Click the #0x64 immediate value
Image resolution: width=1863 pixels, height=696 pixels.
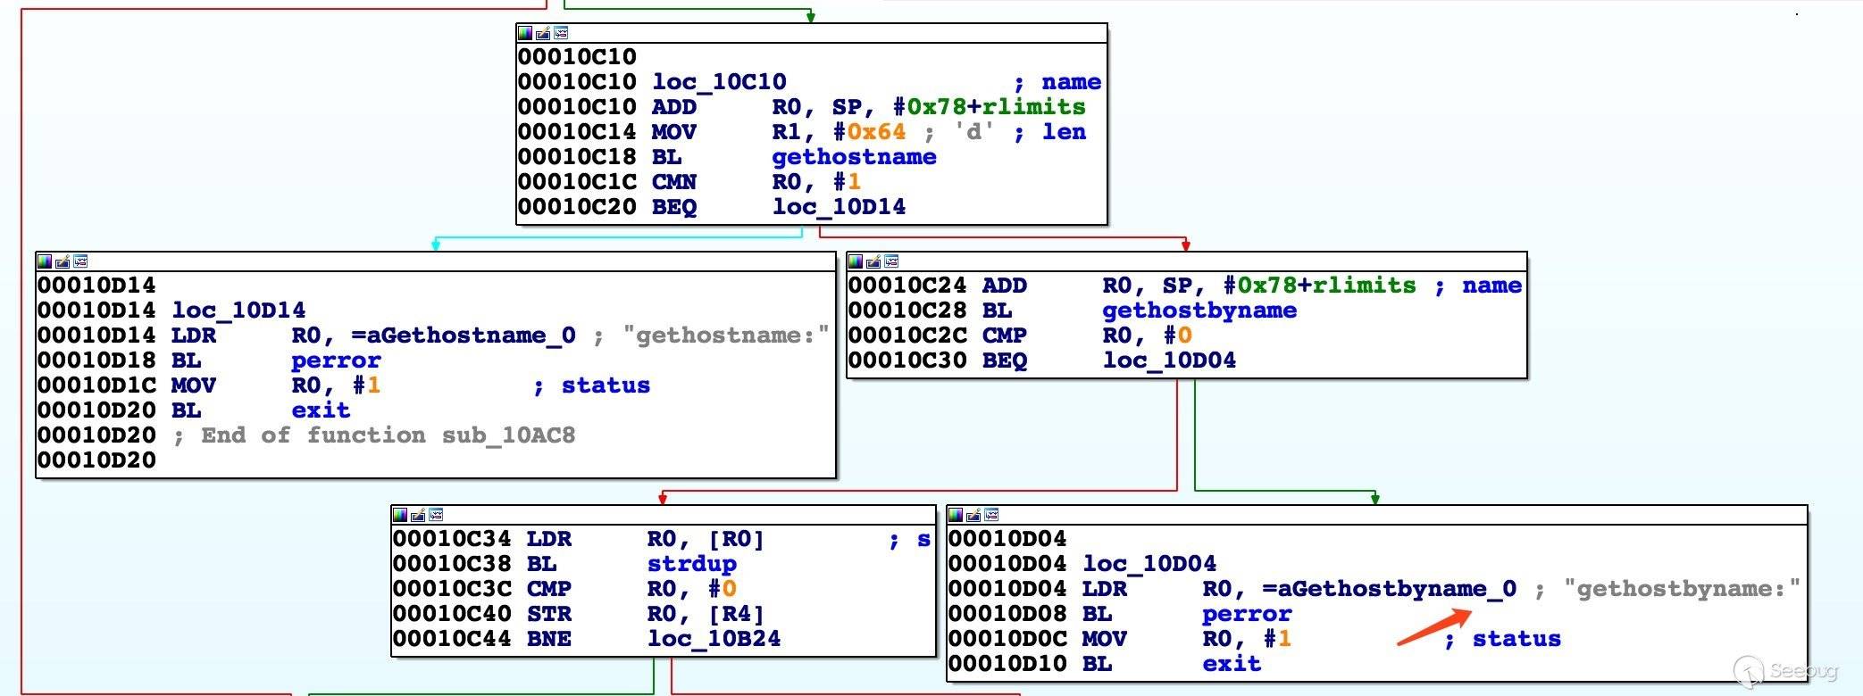pos(869,132)
